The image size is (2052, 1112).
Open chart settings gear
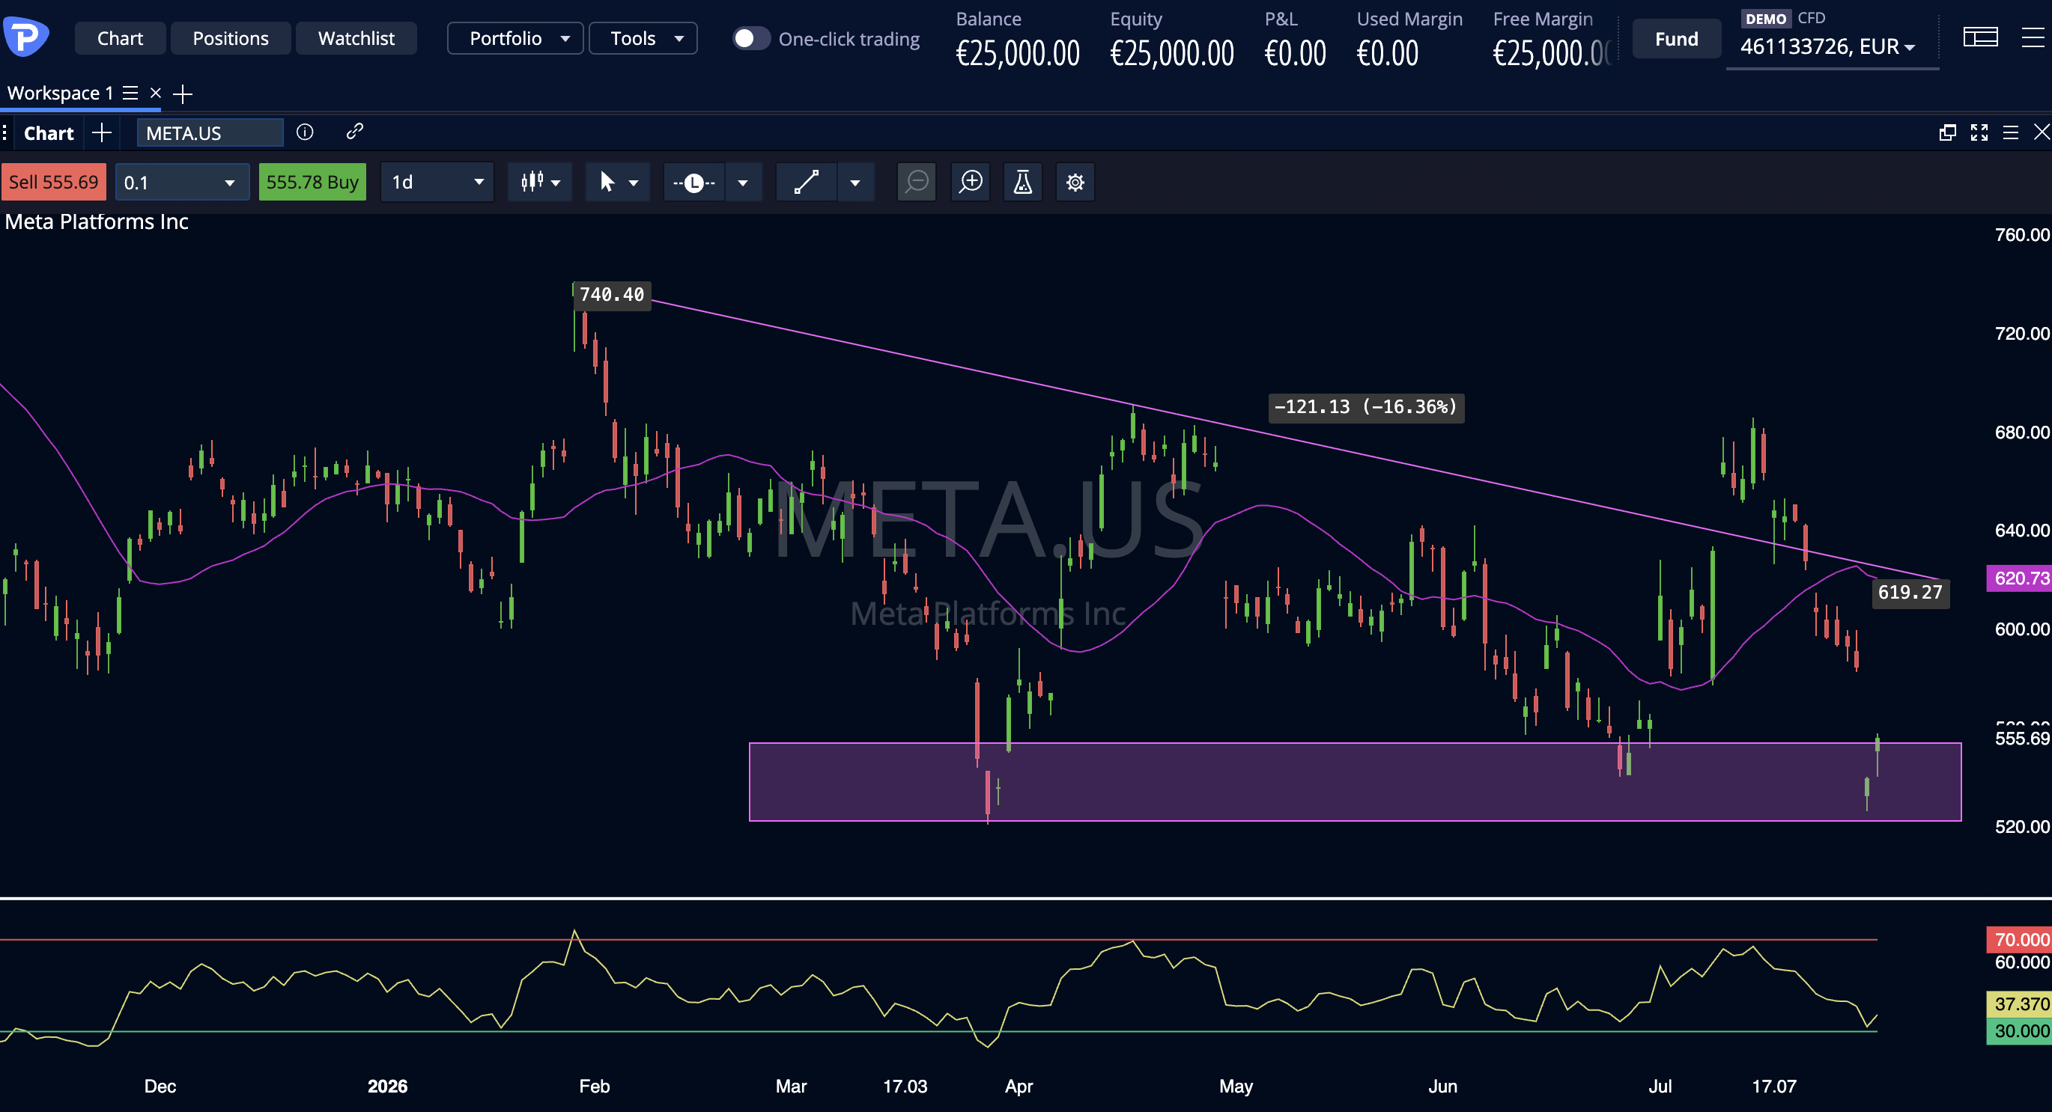coord(1075,183)
